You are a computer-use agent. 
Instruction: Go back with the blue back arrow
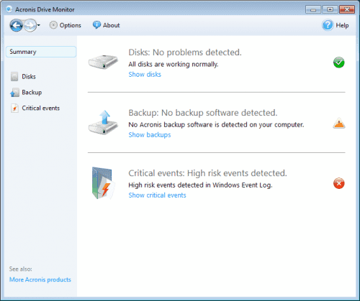click(x=16, y=25)
